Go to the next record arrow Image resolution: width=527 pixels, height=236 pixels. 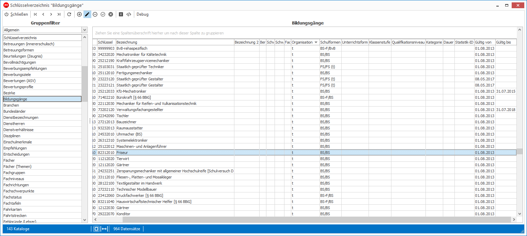click(x=51, y=14)
